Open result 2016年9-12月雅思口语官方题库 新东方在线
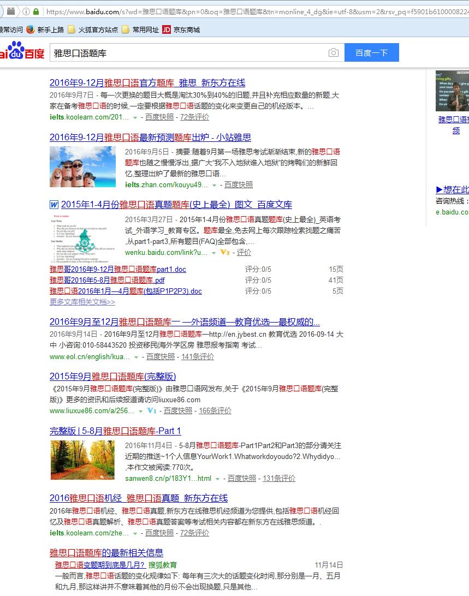 coord(147,83)
